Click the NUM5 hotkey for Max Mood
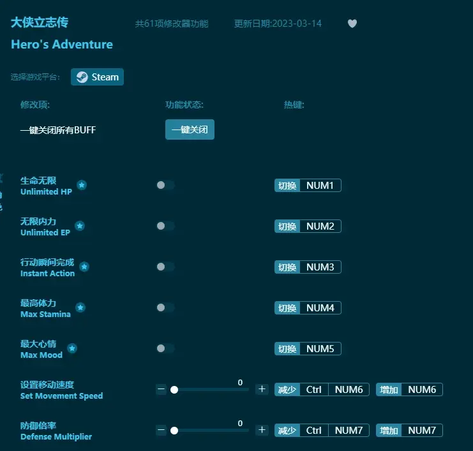This screenshot has height=451, width=473. click(x=320, y=349)
